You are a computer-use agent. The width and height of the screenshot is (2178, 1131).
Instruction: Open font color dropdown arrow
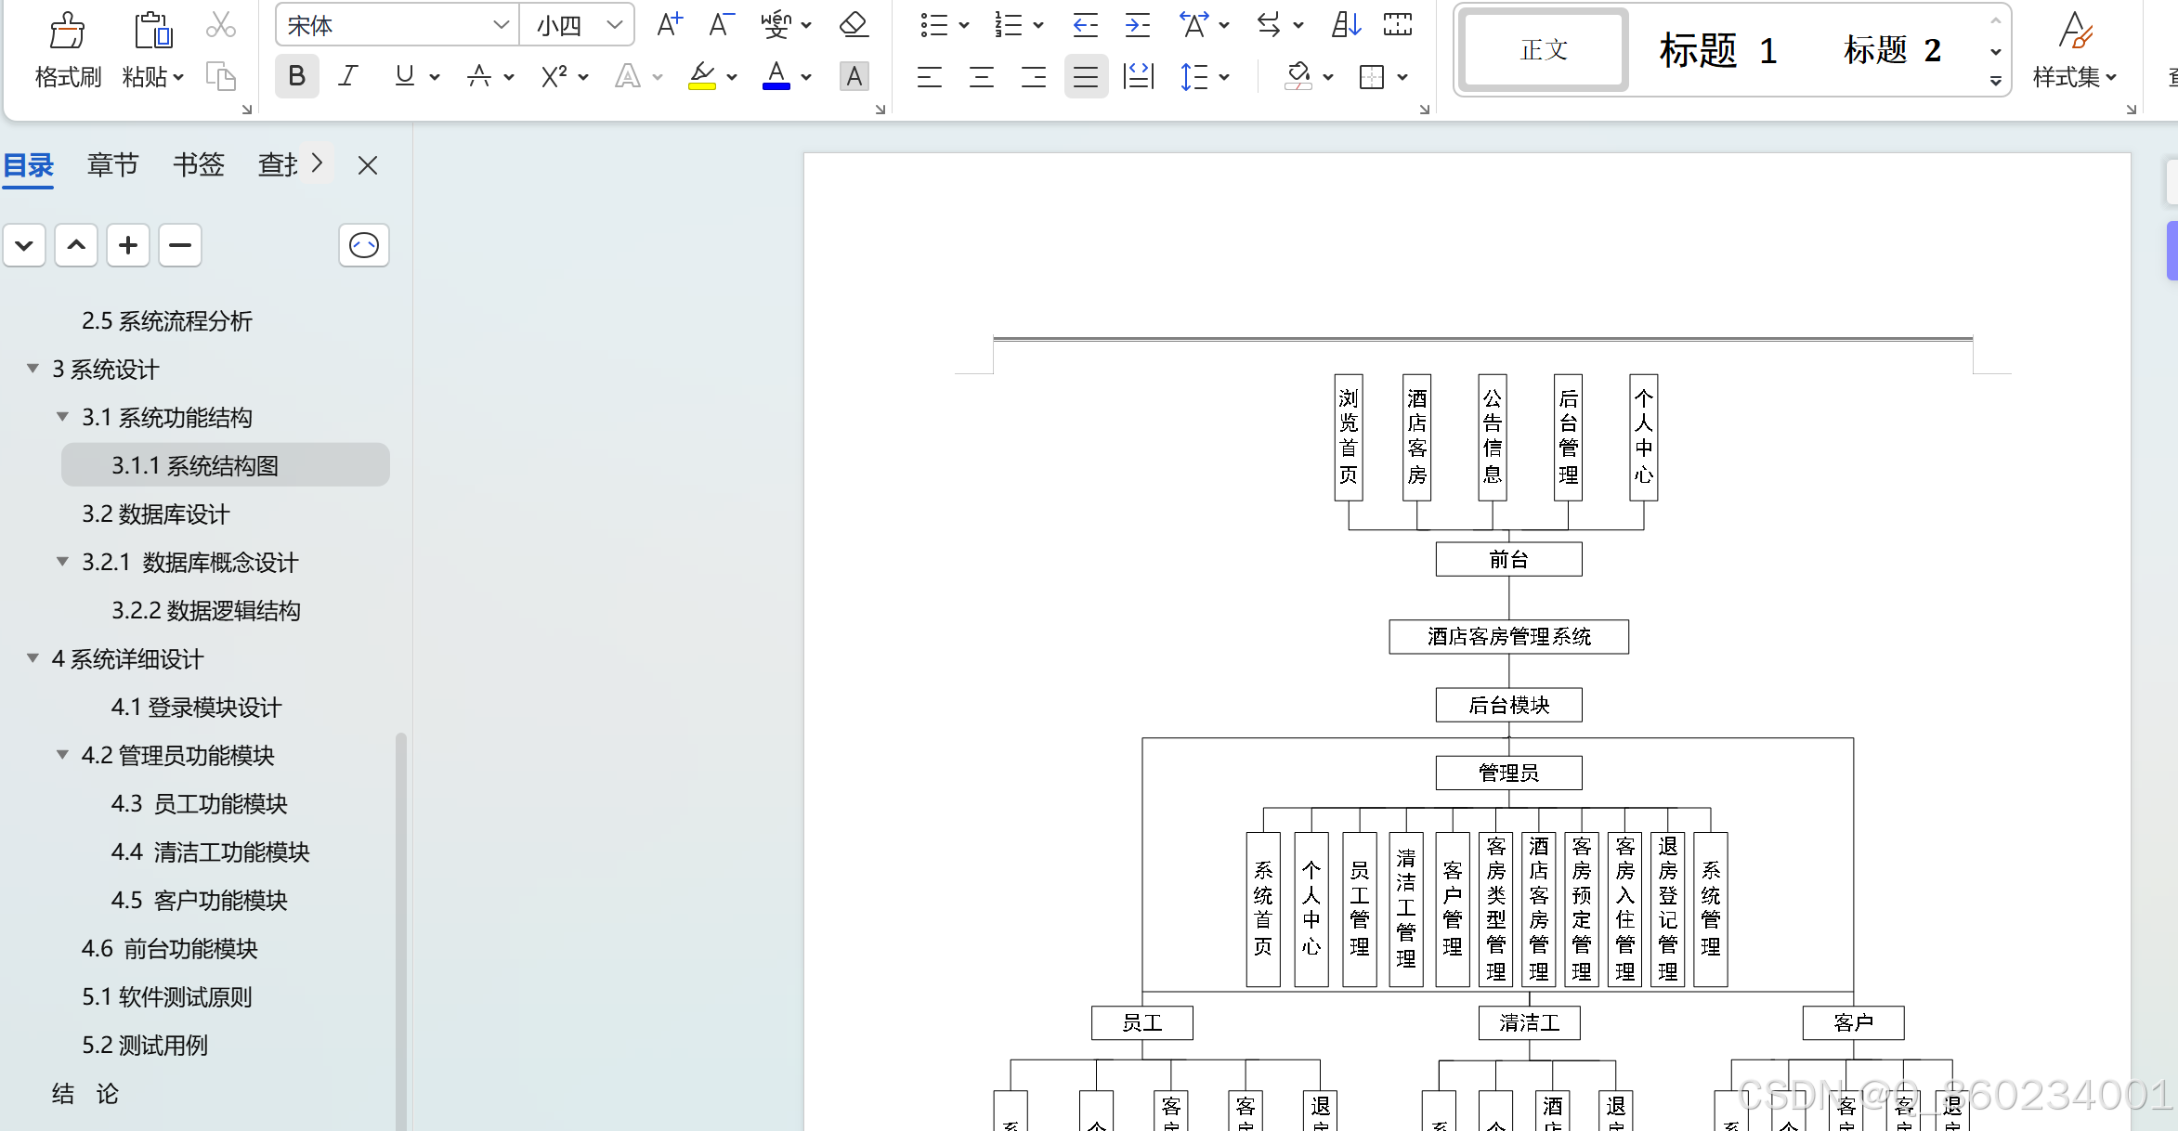pos(806,77)
